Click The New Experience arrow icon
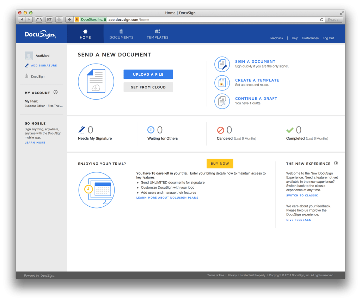The image size is (361, 301). click(x=336, y=163)
